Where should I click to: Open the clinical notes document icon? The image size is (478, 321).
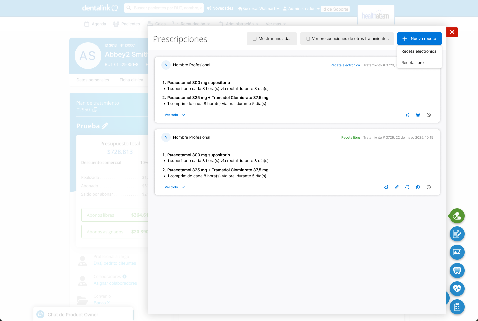click(457, 234)
